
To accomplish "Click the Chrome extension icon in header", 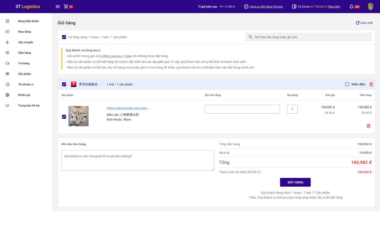I will pyautogui.click(x=246, y=7).
